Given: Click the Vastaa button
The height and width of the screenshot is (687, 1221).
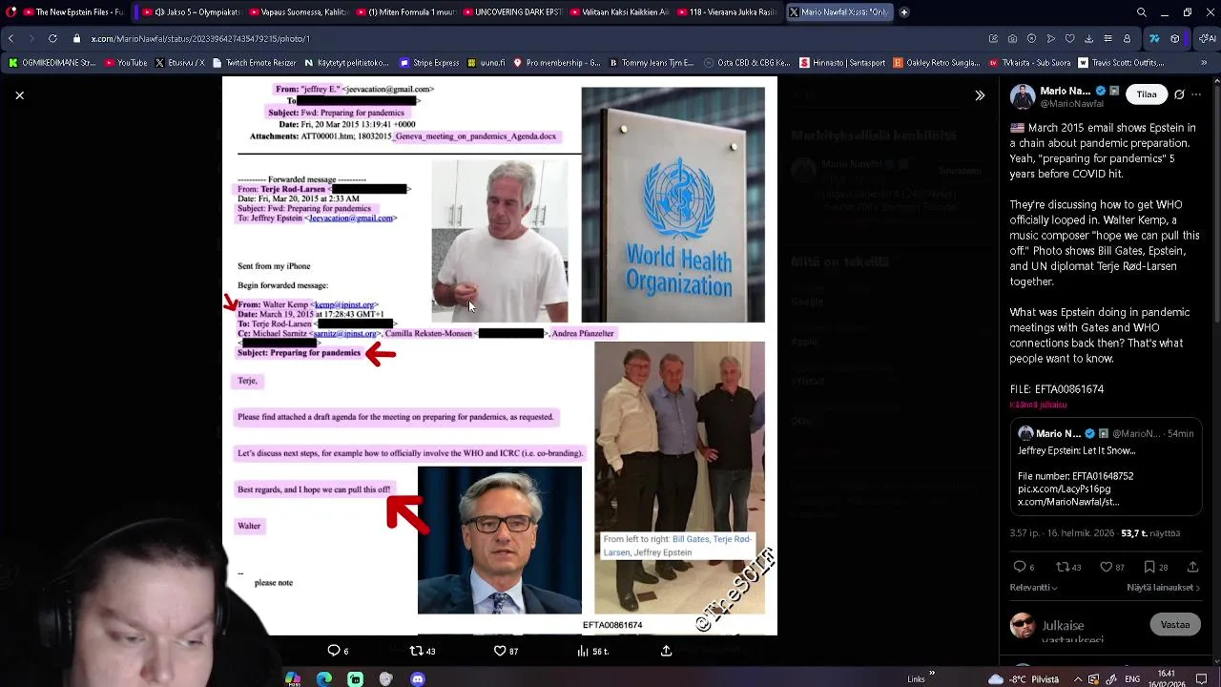Looking at the screenshot, I should tap(1175, 625).
